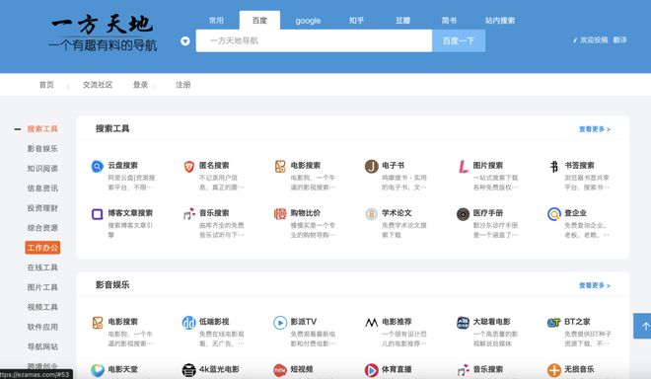Viewport: 651px width, 379px height.
Task: Go to 首页 in navigation bar
Action: click(46, 85)
